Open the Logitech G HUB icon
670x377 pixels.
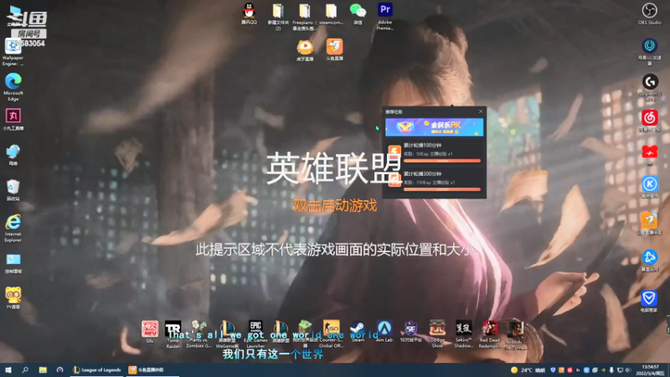tap(650, 87)
